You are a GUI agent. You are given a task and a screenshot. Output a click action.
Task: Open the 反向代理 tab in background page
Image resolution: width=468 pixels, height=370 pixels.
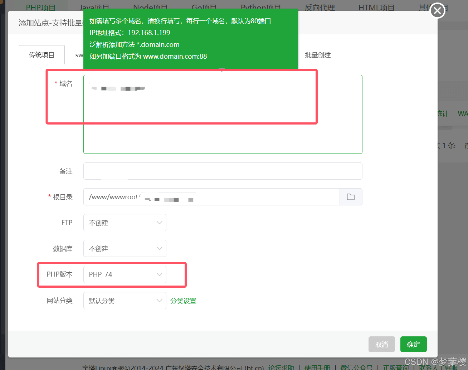[320, 7]
